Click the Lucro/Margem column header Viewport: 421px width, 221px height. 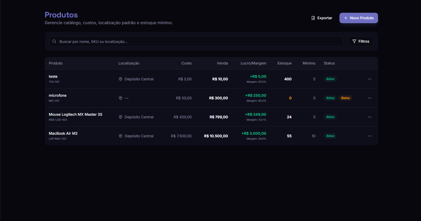[x=253, y=63]
